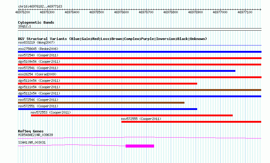Screen dimensions: 270x163
Task: Select the nsv572555 (Cooper2011) red bar
Action: click(x=191, y=122)
